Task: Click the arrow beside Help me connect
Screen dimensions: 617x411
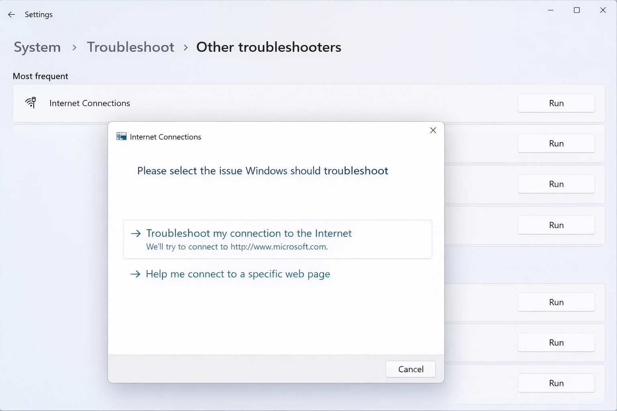Action: pos(135,274)
